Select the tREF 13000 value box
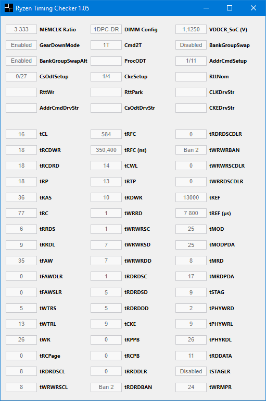This screenshot has height=401, width=266. click(x=191, y=197)
